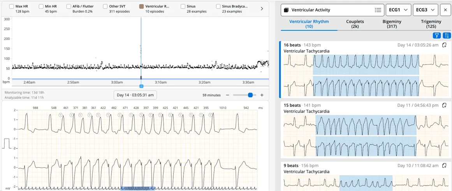Add the 15 beats episode to report

point(444,105)
